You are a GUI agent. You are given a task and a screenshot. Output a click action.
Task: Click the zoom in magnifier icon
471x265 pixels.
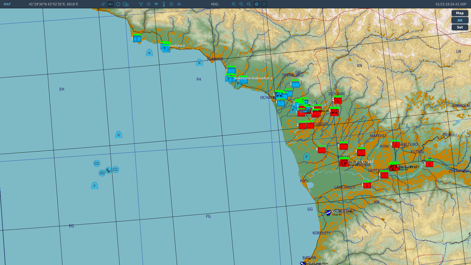click(x=233, y=4)
